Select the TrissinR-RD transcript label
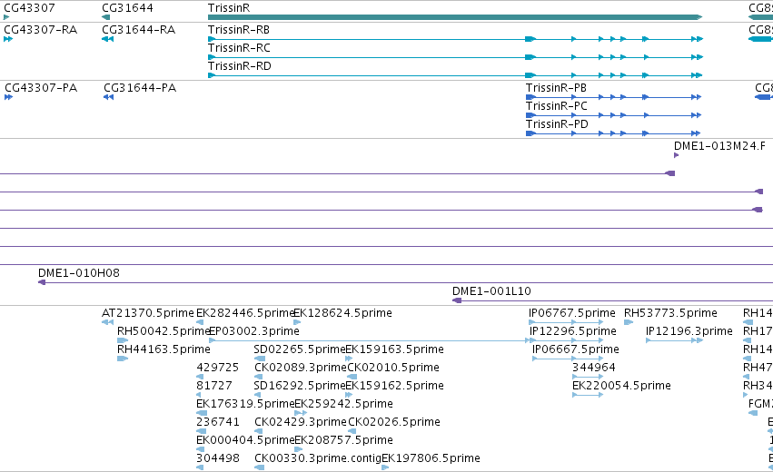773x472 pixels. (x=240, y=66)
